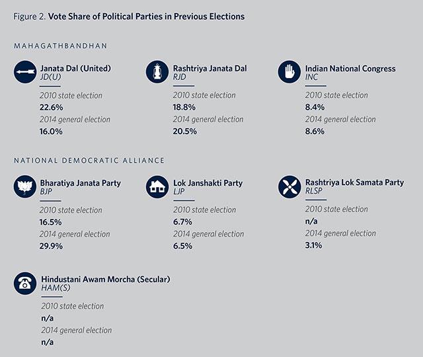
Task: Click the JD(U) arrow party icon
Action: pyautogui.click(x=25, y=72)
